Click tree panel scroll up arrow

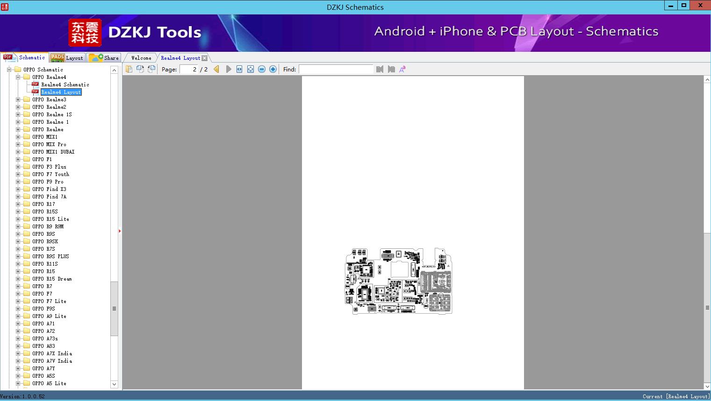click(x=114, y=70)
